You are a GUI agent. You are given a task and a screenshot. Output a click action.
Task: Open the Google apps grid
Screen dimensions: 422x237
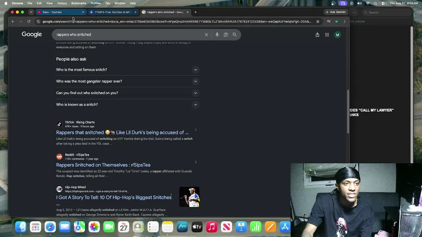coord(327,35)
